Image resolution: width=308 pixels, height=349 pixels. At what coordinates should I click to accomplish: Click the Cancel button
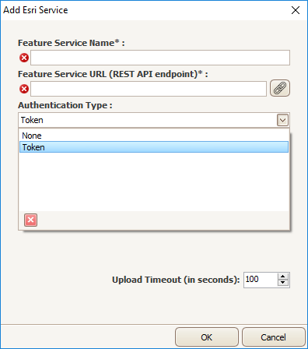[x=274, y=337]
